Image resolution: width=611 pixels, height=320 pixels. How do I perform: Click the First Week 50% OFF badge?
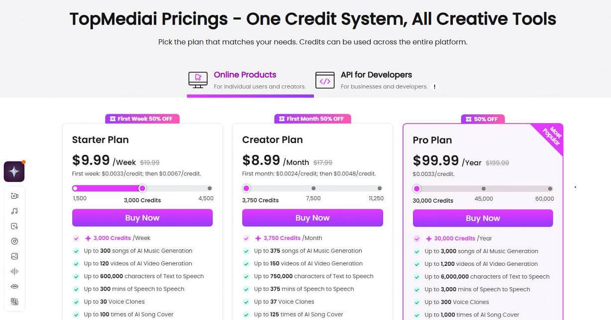[142, 119]
